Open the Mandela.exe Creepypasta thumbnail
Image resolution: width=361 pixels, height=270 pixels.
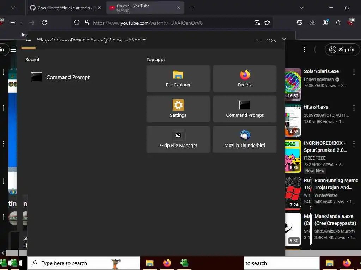293,229
